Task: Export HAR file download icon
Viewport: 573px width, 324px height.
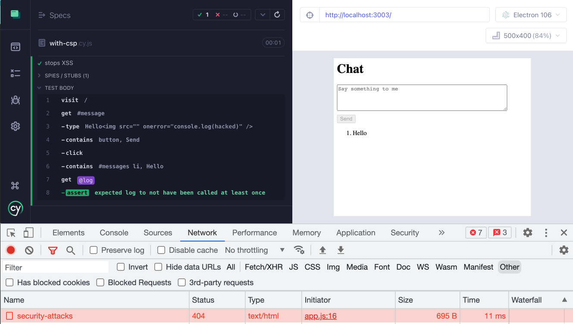Action: [341, 250]
